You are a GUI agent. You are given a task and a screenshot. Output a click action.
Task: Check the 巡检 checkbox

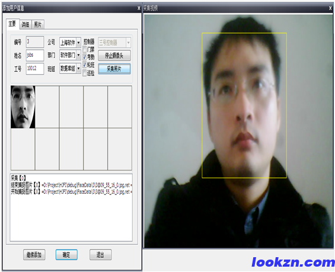[85, 73]
